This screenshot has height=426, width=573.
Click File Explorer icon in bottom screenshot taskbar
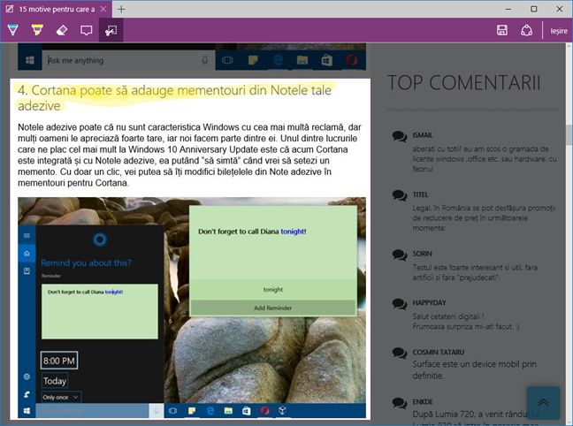[228, 411]
